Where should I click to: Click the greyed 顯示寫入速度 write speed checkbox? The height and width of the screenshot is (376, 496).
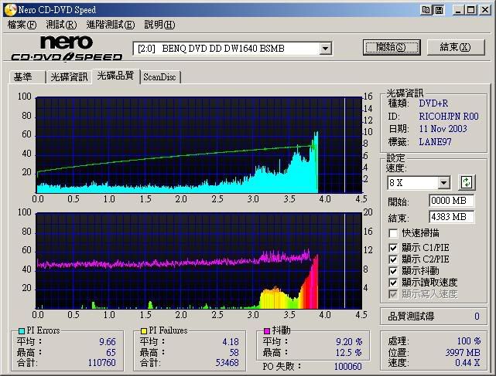pyautogui.click(x=393, y=294)
